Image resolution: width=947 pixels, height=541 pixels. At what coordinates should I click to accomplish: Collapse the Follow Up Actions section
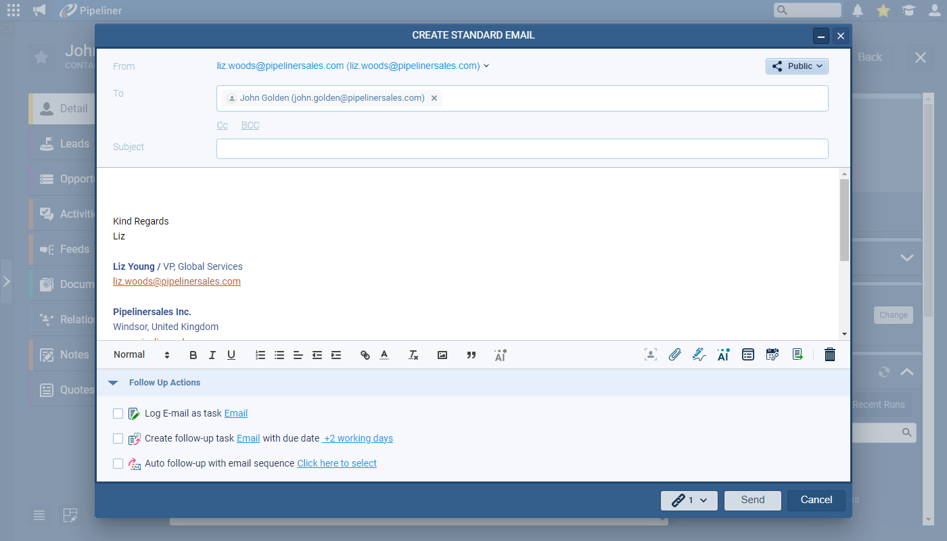[114, 383]
